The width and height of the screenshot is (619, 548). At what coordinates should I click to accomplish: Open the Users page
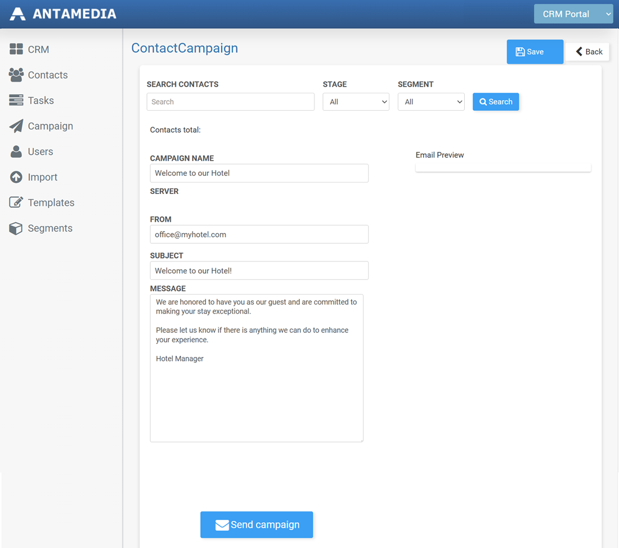pos(41,152)
